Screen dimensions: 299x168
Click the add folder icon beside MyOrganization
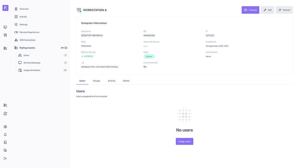(66, 48)
